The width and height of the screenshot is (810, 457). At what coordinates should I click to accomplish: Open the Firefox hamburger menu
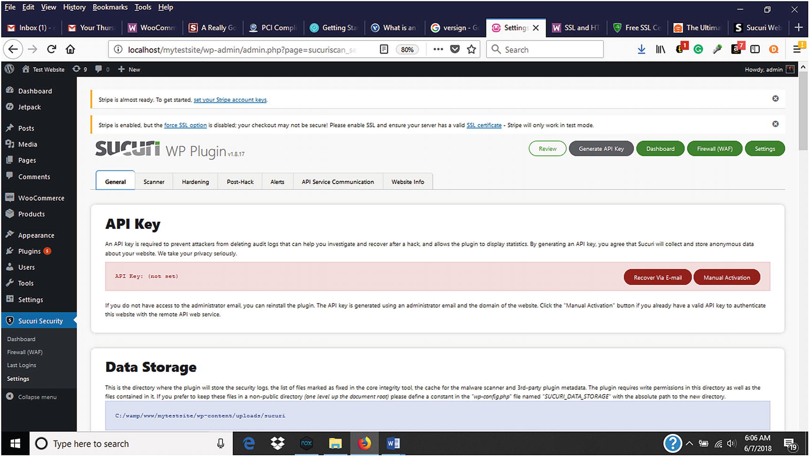click(x=797, y=49)
